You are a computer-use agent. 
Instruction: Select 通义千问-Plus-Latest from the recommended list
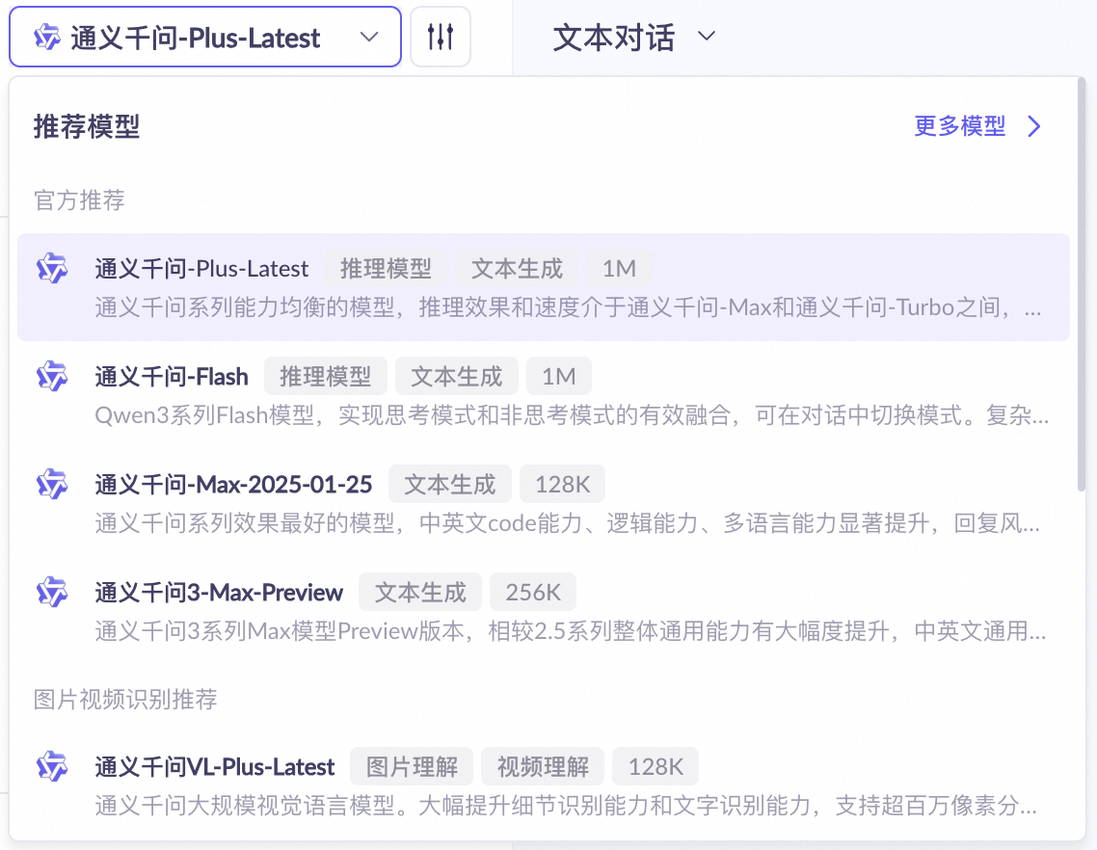[x=544, y=287]
